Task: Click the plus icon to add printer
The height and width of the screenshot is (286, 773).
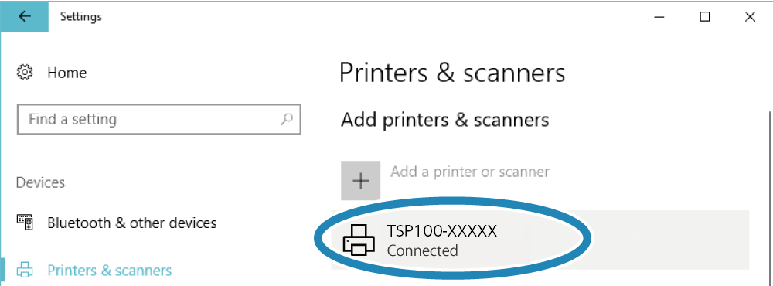Action: [x=361, y=180]
